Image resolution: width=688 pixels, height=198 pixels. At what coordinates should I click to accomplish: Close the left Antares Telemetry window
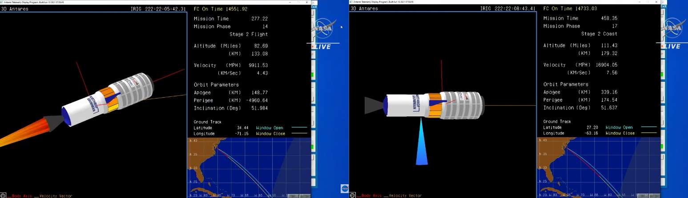tap(307, 2)
